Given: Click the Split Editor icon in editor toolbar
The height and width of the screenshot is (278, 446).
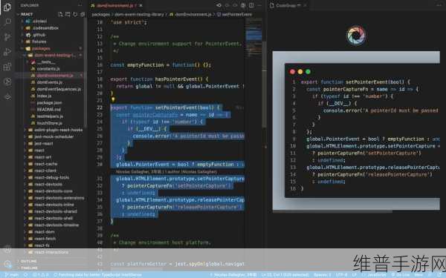Looking at the screenshot, I should (251, 5).
